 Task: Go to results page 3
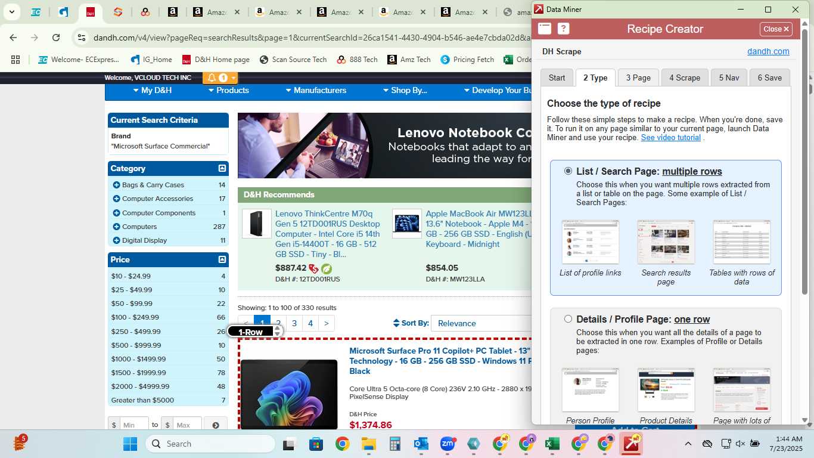click(x=294, y=323)
